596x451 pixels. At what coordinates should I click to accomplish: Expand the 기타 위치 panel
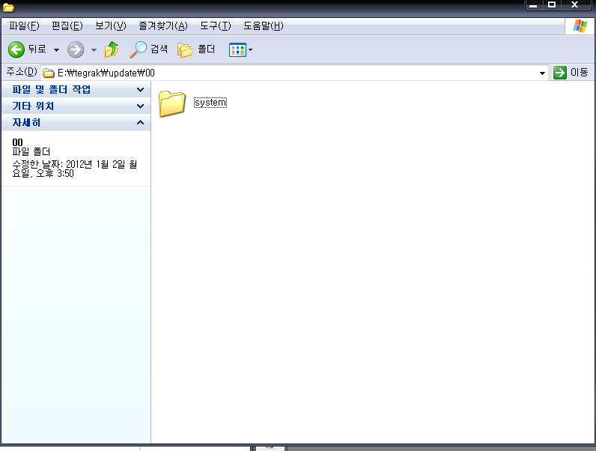click(x=140, y=106)
